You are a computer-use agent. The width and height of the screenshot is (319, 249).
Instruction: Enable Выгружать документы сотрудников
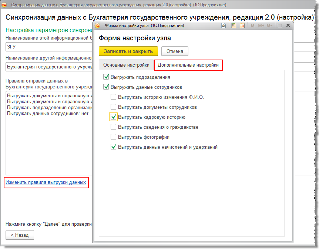pyautogui.click(x=113, y=107)
